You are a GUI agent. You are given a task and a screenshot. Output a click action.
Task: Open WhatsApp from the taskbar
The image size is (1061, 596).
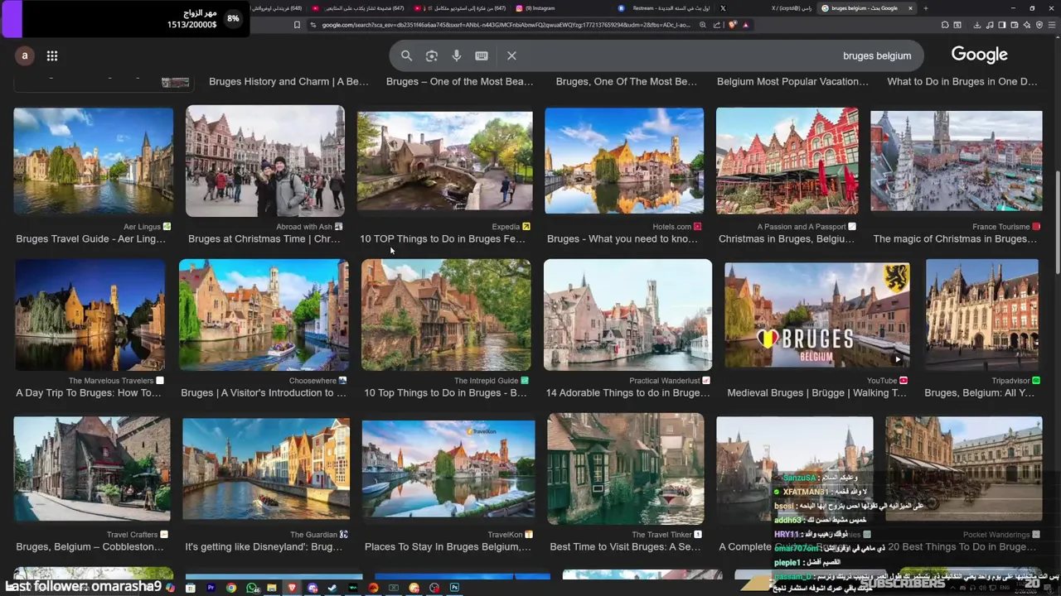tap(252, 588)
